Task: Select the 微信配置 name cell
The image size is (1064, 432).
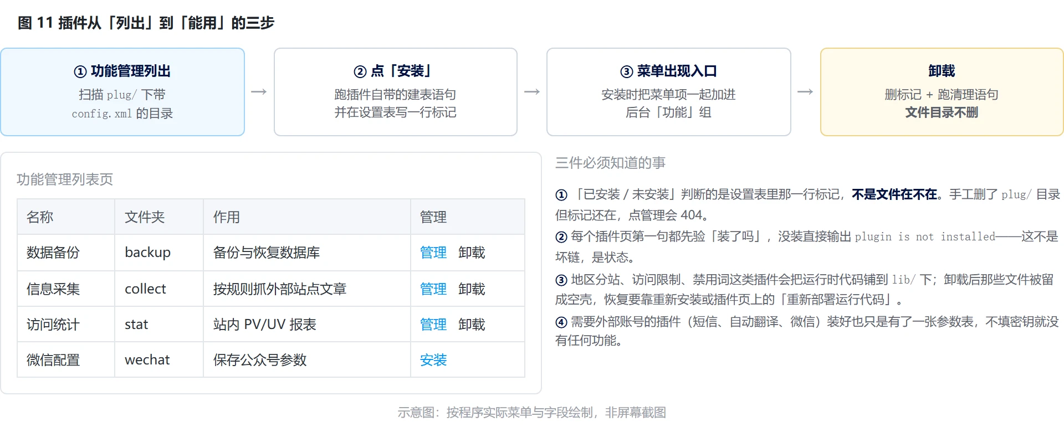Action: coord(66,360)
